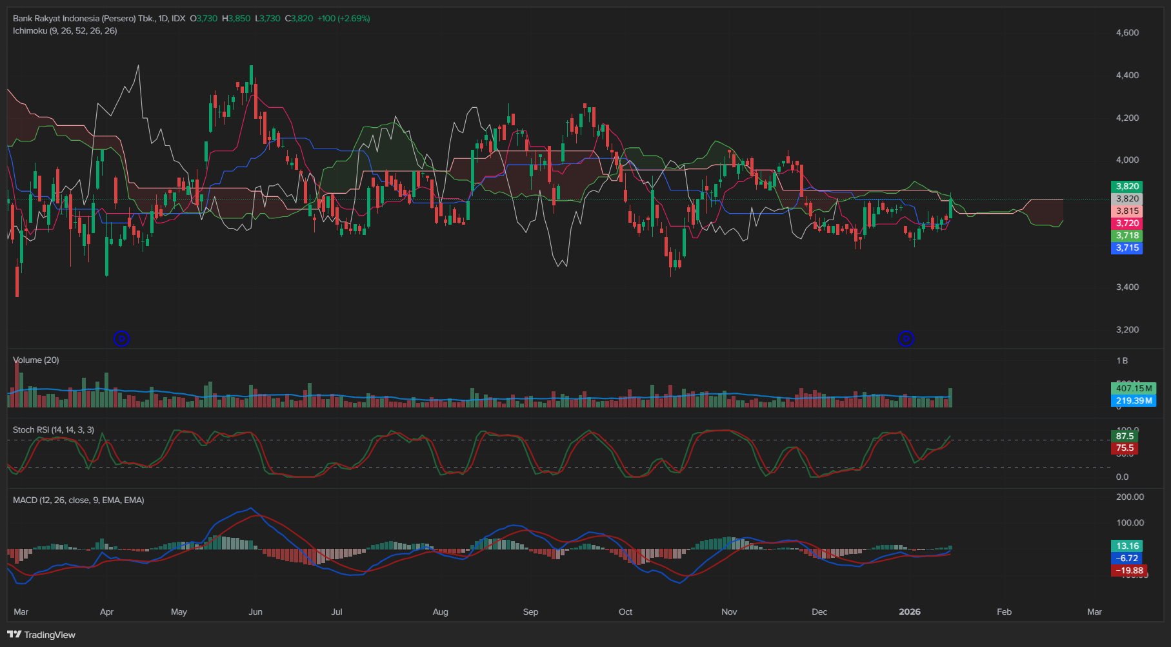
Task: Click the dividend marker near 2026
Action: (x=906, y=338)
